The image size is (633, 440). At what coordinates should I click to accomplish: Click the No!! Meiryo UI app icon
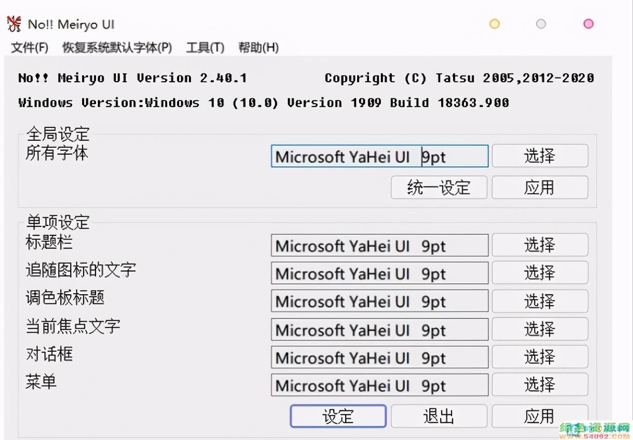click(x=14, y=24)
